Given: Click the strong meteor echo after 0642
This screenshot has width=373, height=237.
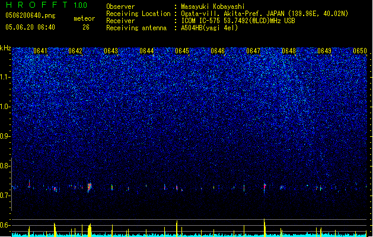Looking at the screenshot, I should (90, 187).
